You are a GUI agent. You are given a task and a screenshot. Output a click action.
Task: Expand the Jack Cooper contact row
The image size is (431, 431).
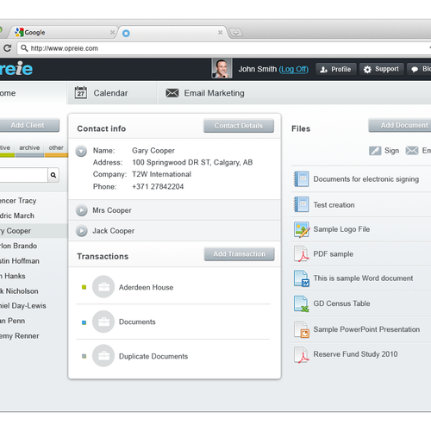pyautogui.click(x=82, y=231)
